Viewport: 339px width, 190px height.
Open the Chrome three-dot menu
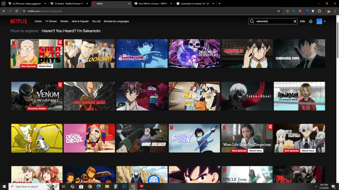[335, 11]
